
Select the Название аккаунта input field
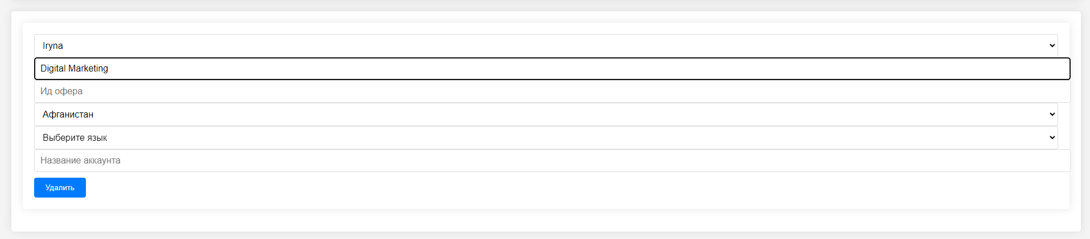(x=552, y=161)
